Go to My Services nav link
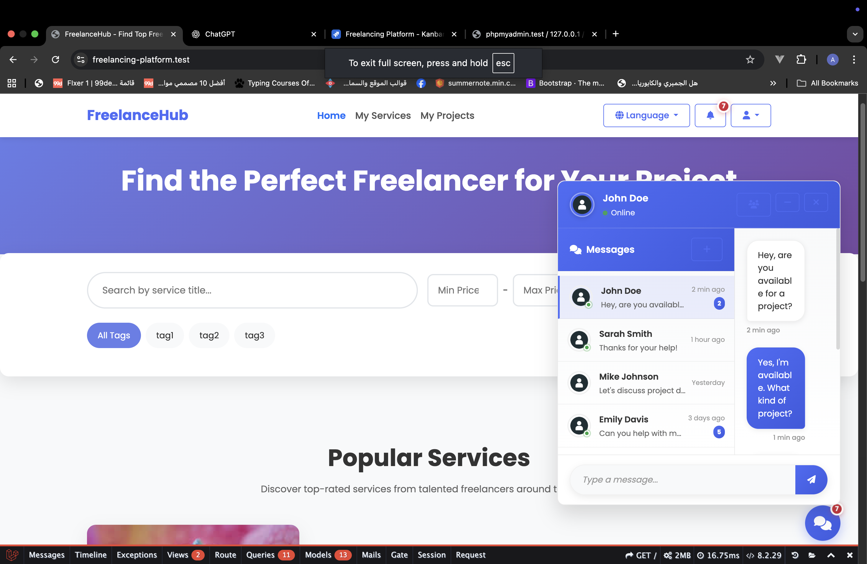The width and height of the screenshot is (867, 564). (x=382, y=116)
